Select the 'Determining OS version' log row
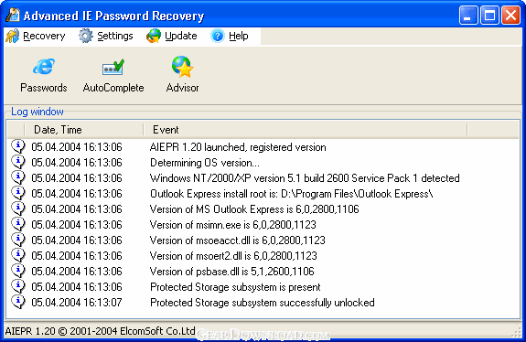 pos(263,163)
